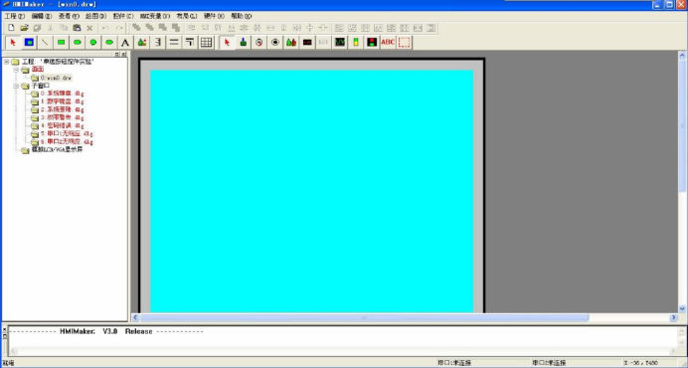This screenshot has width=688, height=368.
Task: Select the '5: 串口1无响应.dlg' tree item
Action: point(67,134)
